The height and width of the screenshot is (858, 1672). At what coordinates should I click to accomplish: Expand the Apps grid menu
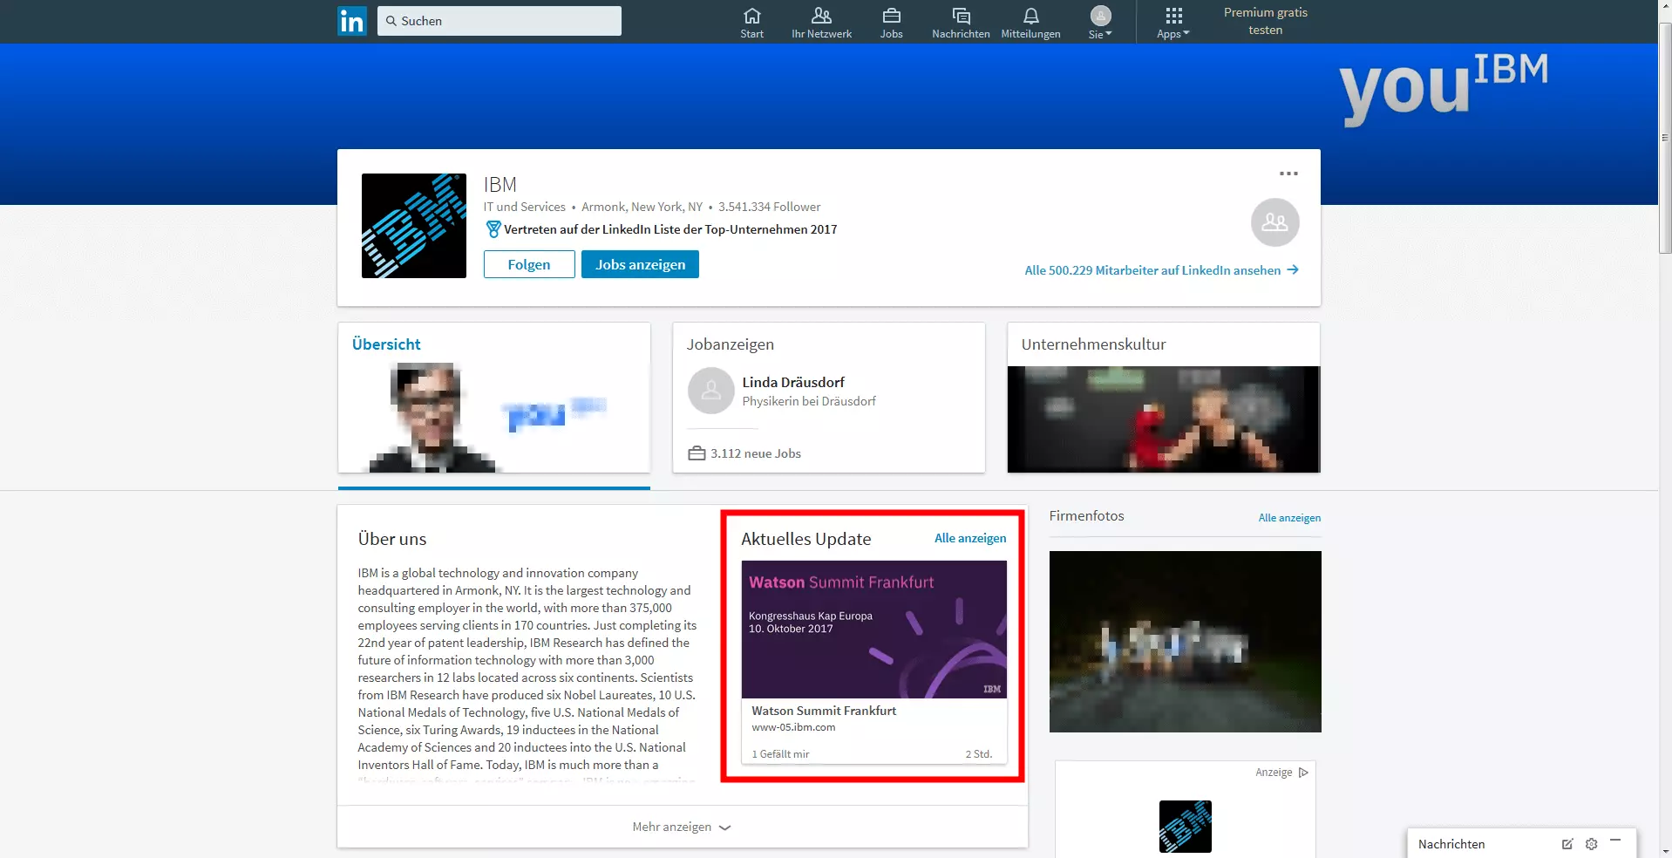click(x=1173, y=23)
